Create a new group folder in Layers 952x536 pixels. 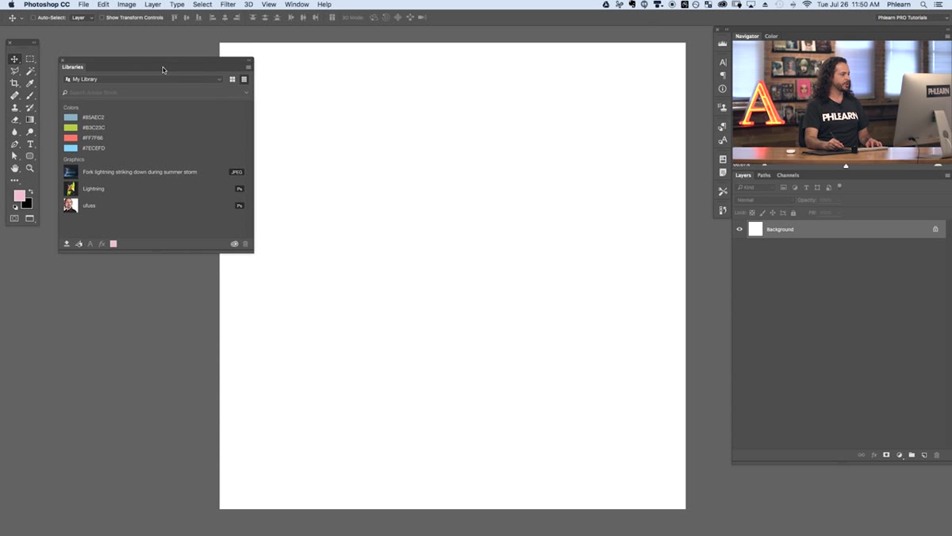[912, 455]
